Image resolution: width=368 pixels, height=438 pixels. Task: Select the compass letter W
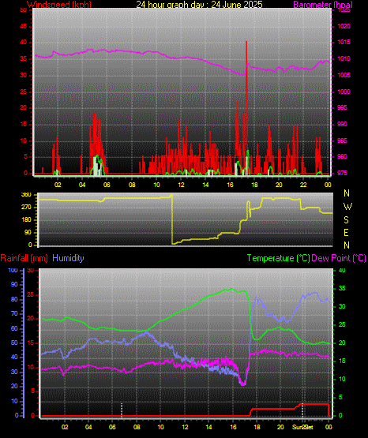pyautogui.click(x=347, y=207)
